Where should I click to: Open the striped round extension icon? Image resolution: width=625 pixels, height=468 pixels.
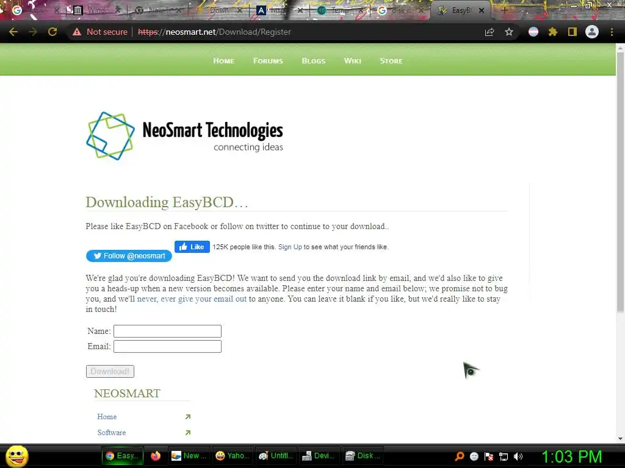tap(533, 32)
